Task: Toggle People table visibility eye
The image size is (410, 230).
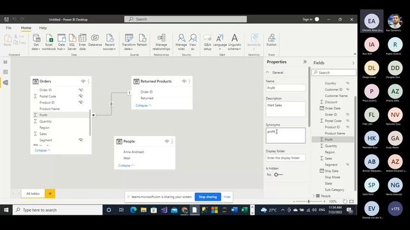Action: 167,141
